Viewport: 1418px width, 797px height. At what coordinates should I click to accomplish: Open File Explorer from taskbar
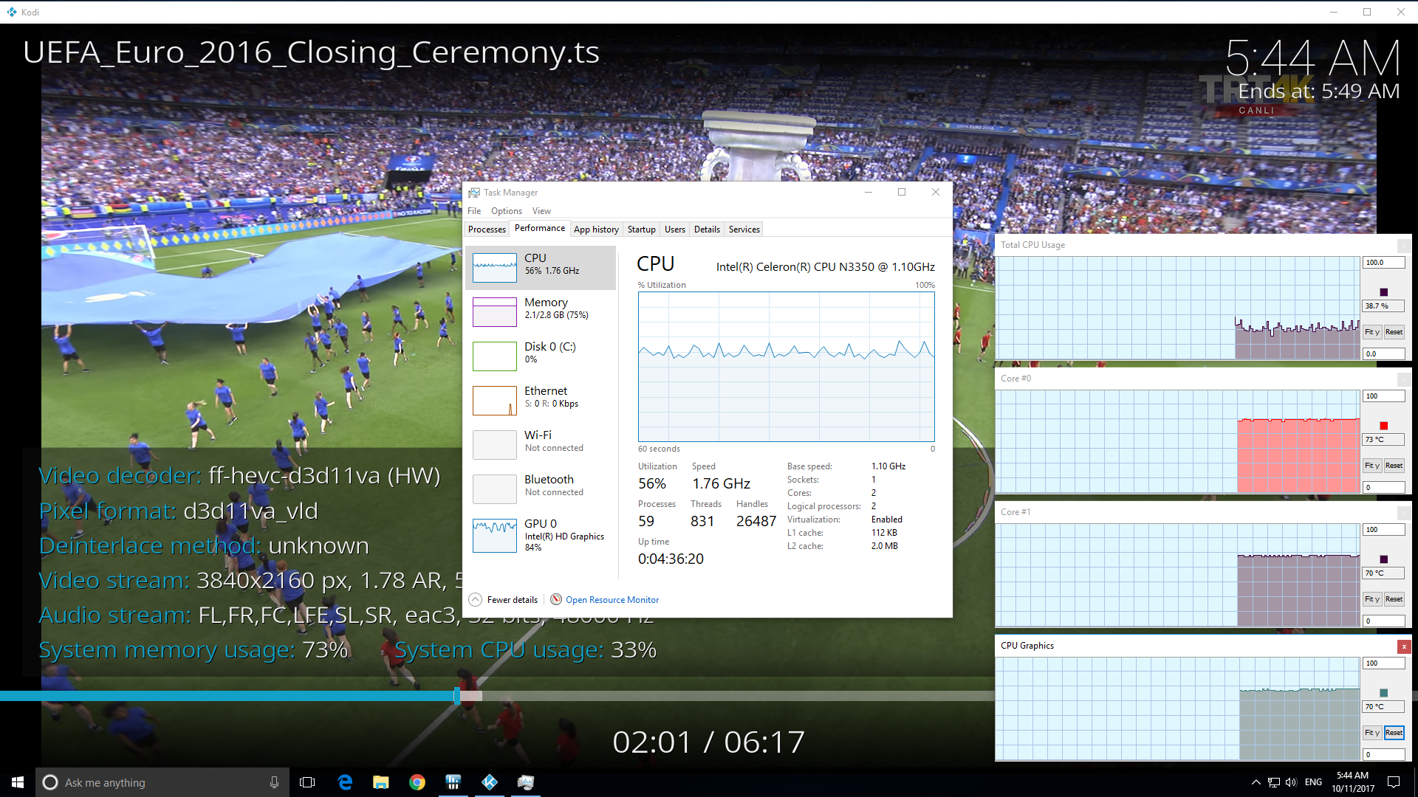coord(381,782)
